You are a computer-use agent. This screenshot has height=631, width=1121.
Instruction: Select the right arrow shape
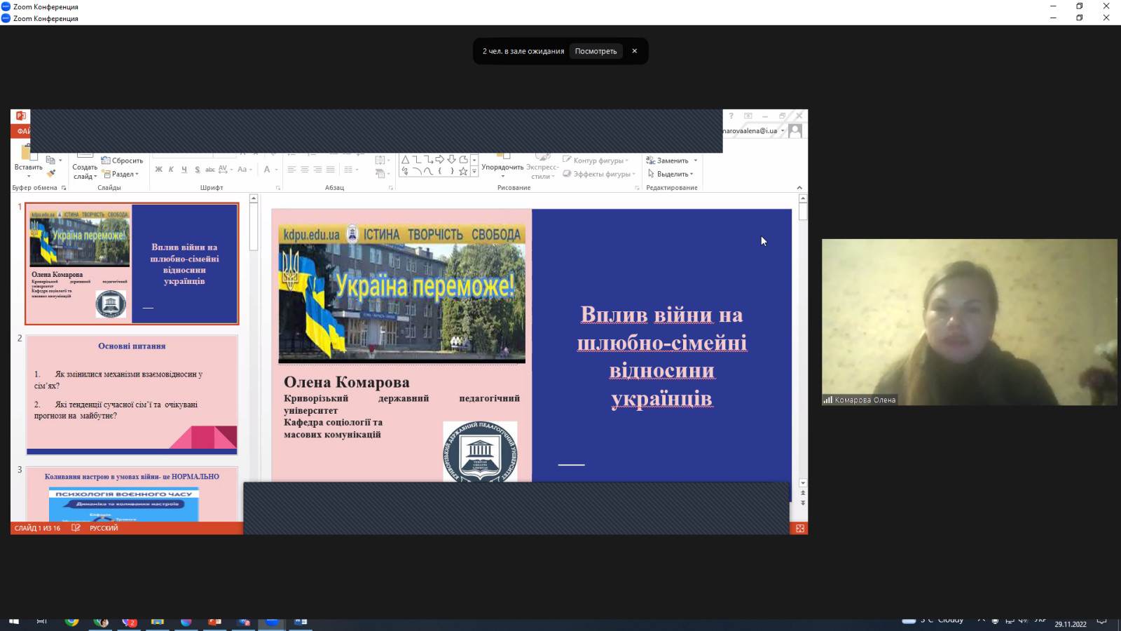(440, 160)
